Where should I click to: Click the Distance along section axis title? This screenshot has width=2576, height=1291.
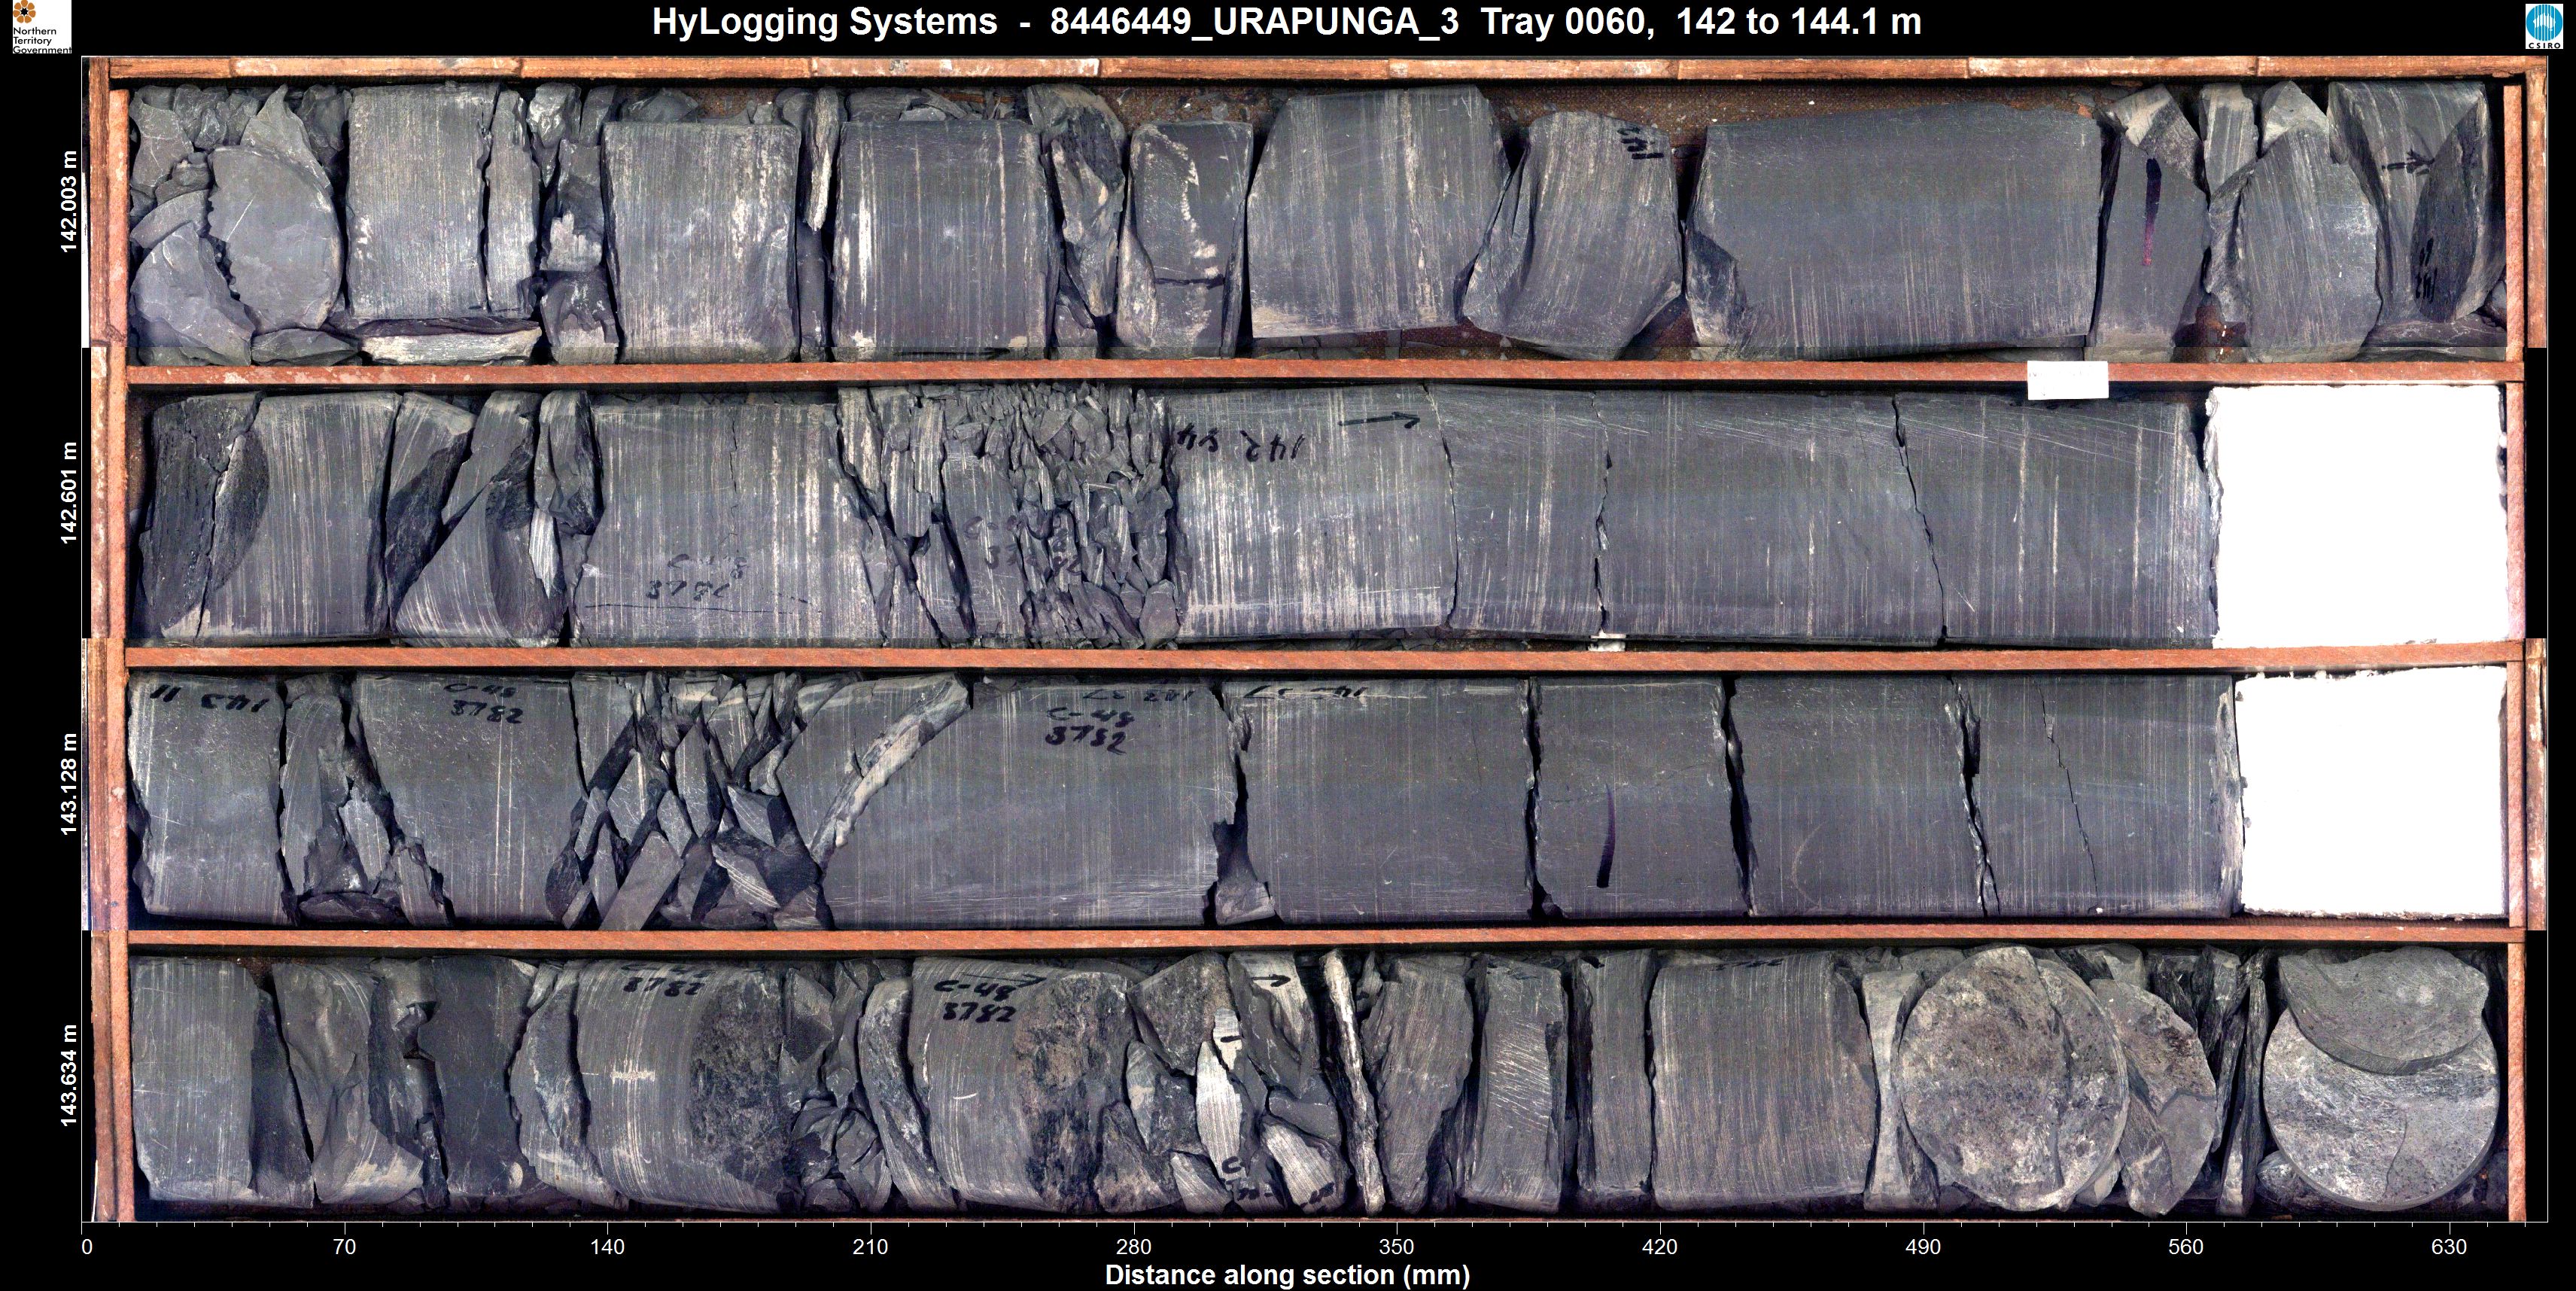(1287, 1275)
